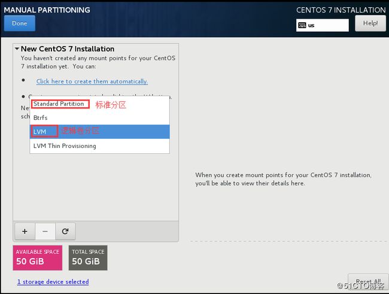Choose Btrfs partitioning scheme
Image resolution: width=389 pixels, height=294 pixels.
tap(99, 118)
